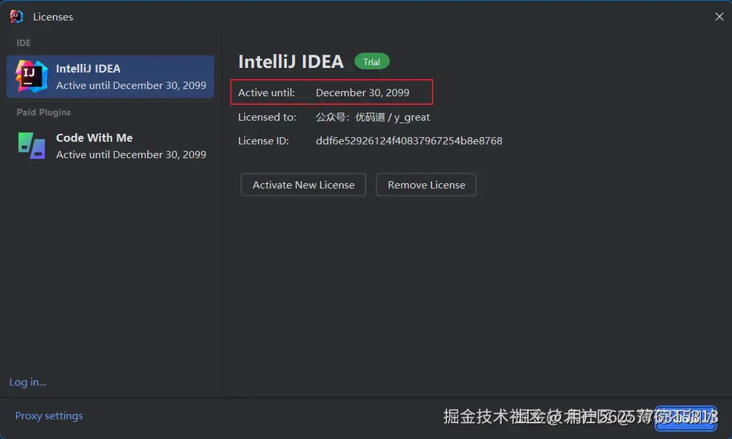Click the IntelliJ IDEA IJ logo icon
The width and height of the screenshot is (732, 439).
tap(31, 76)
